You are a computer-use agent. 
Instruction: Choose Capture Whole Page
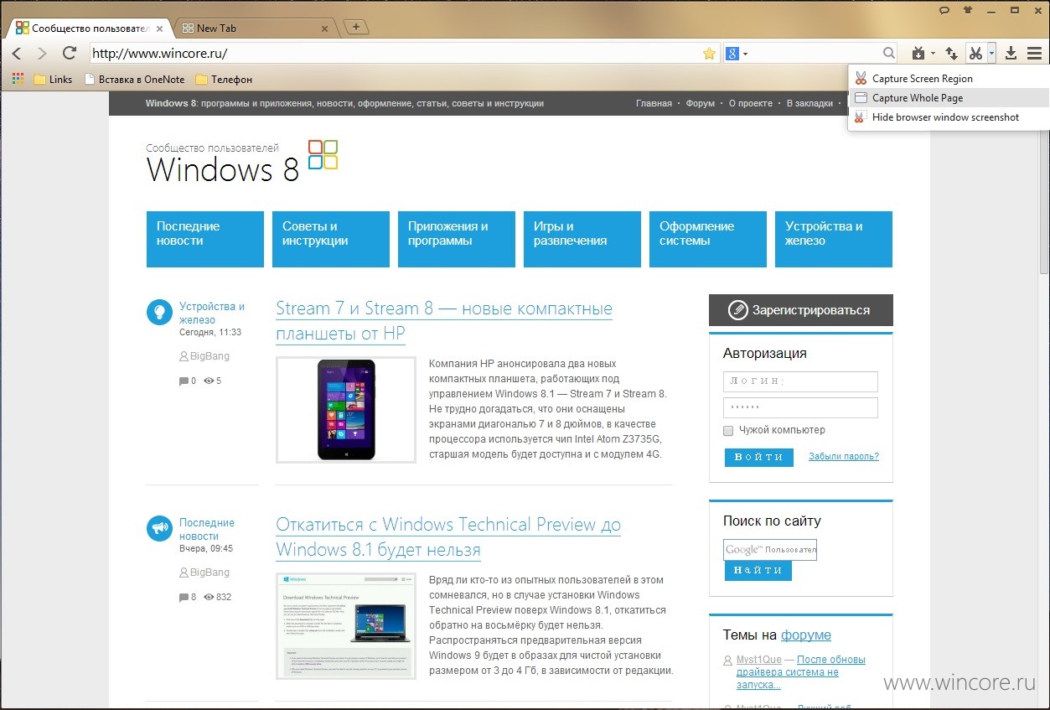pos(949,98)
